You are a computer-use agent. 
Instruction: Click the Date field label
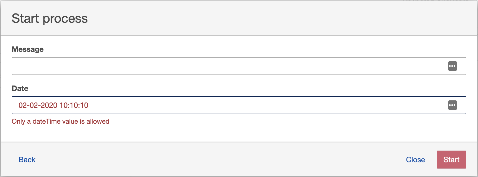click(x=20, y=88)
